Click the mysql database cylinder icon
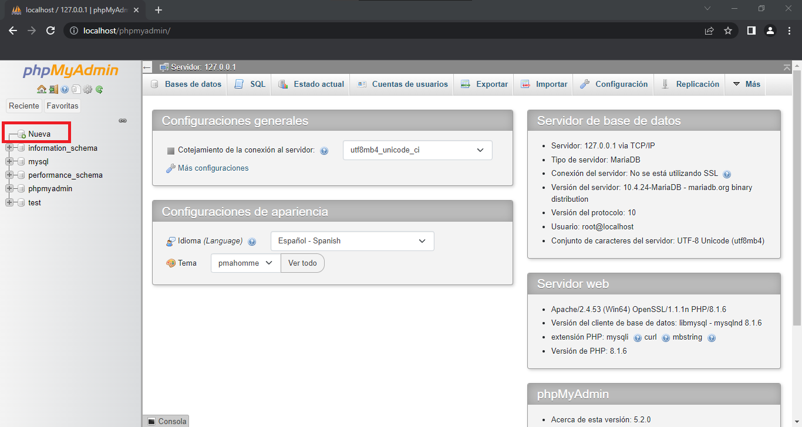The height and width of the screenshot is (427, 802). click(22, 161)
